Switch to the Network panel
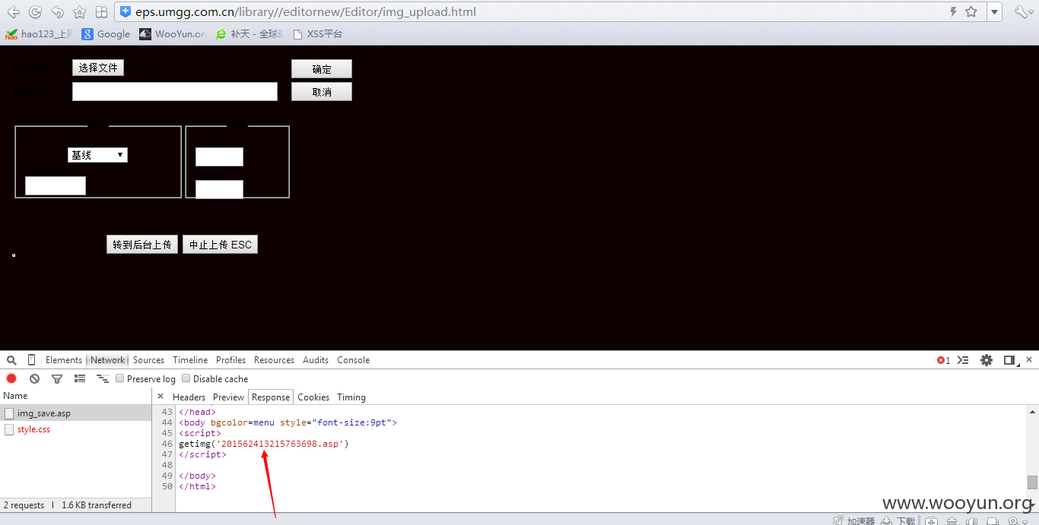The width and height of the screenshot is (1039, 525). [x=107, y=360]
